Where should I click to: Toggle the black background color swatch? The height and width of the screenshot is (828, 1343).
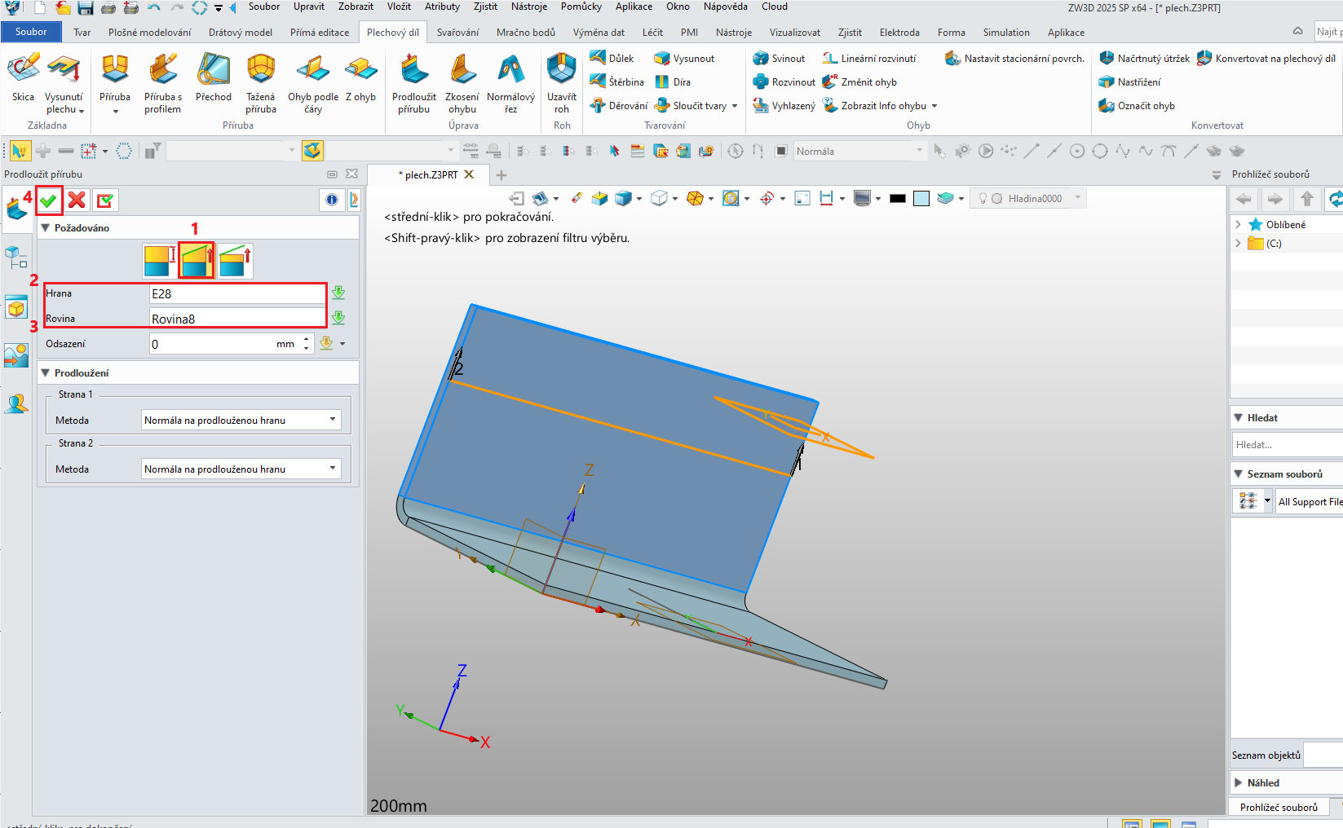point(898,198)
